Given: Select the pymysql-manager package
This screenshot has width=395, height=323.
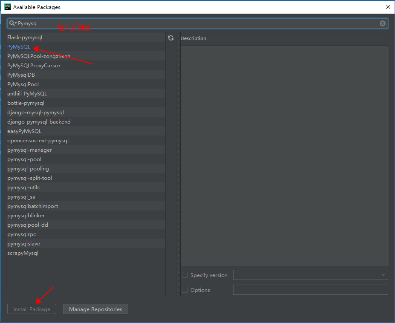Looking at the screenshot, I should (x=86, y=150).
